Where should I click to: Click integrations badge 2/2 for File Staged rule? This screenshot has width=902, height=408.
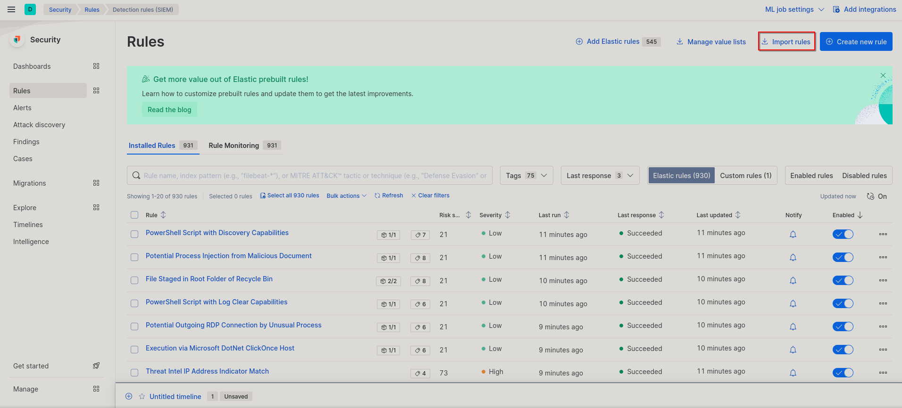[x=389, y=281]
